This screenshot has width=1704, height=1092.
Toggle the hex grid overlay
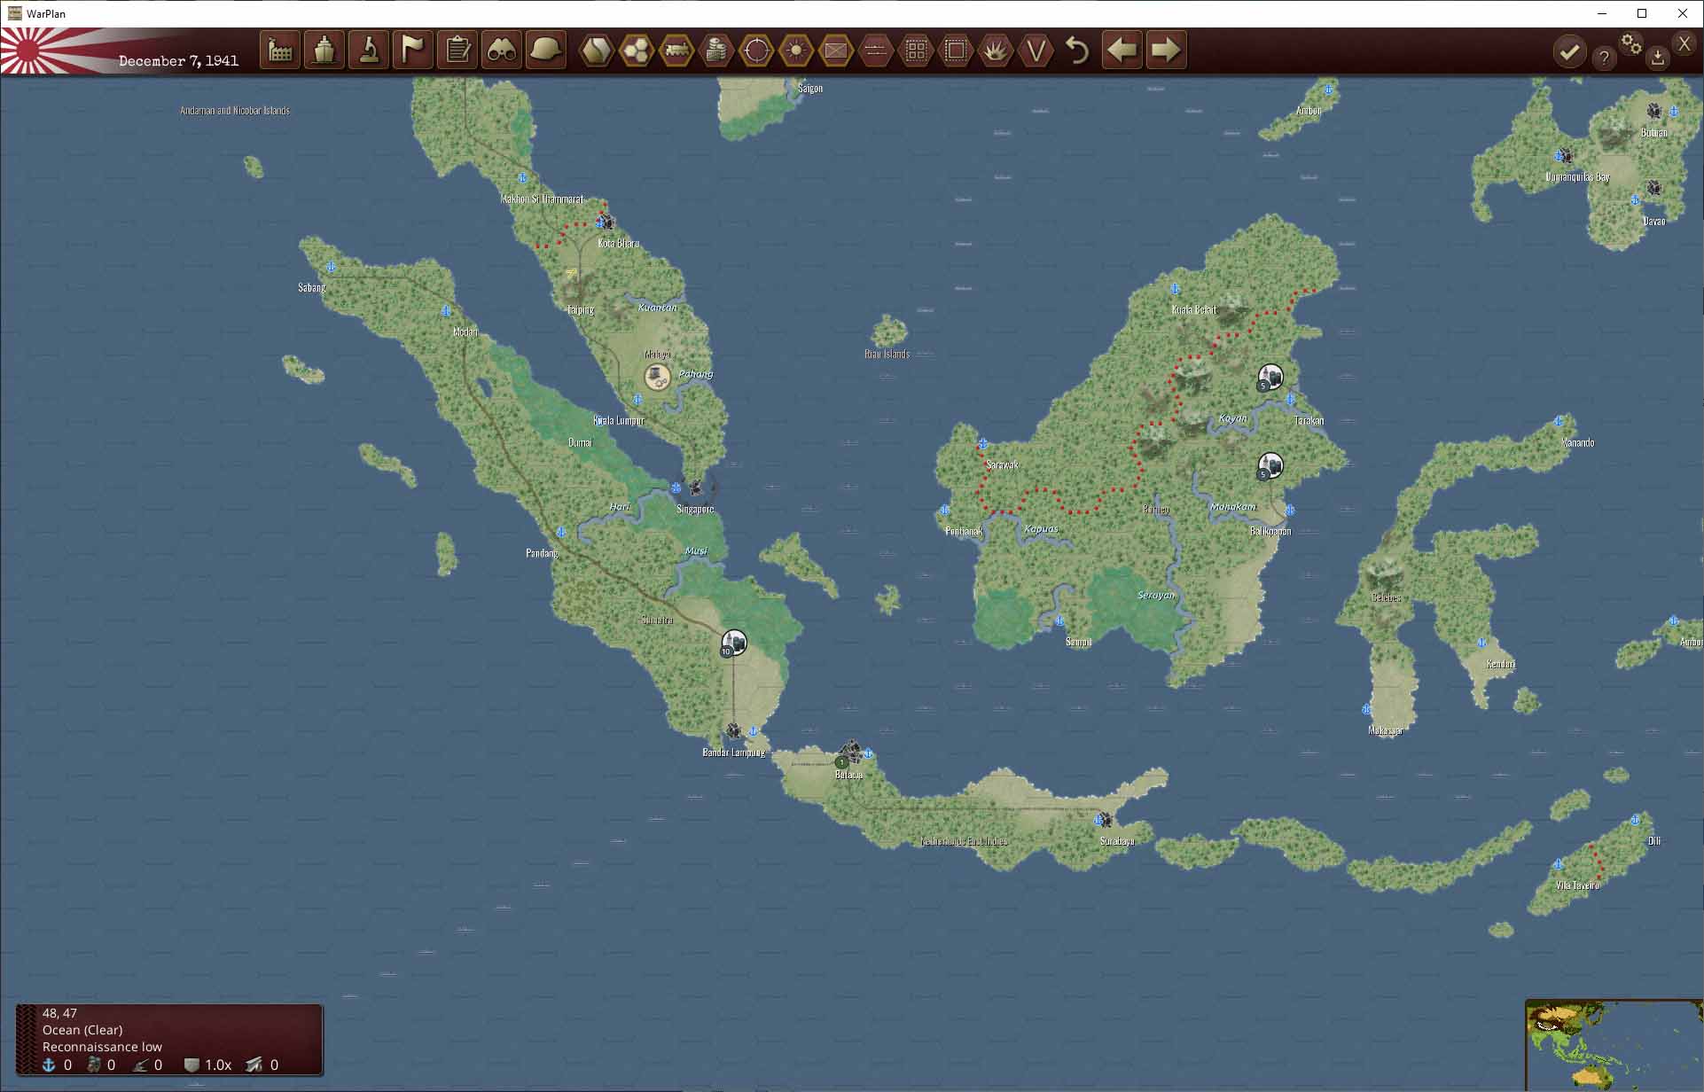pyautogui.click(x=637, y=51)
